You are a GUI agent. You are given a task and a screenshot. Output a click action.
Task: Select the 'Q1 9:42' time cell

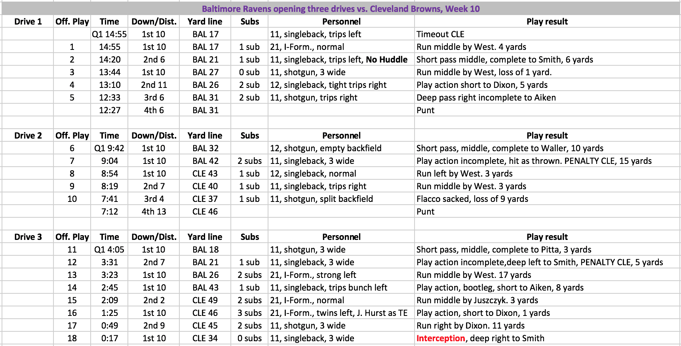click(x=109, y=148)
